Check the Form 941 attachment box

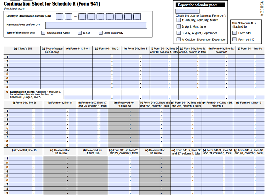pos(234,33)
